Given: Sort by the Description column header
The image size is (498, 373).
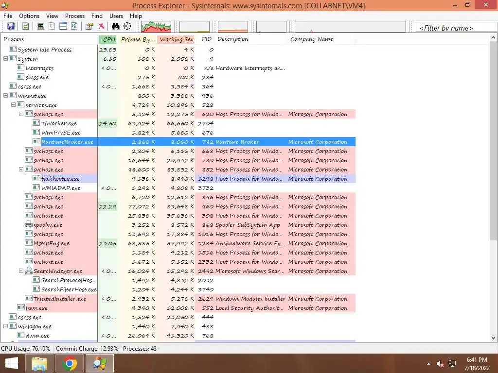Looking at the screenshot, I should (251, 39).
